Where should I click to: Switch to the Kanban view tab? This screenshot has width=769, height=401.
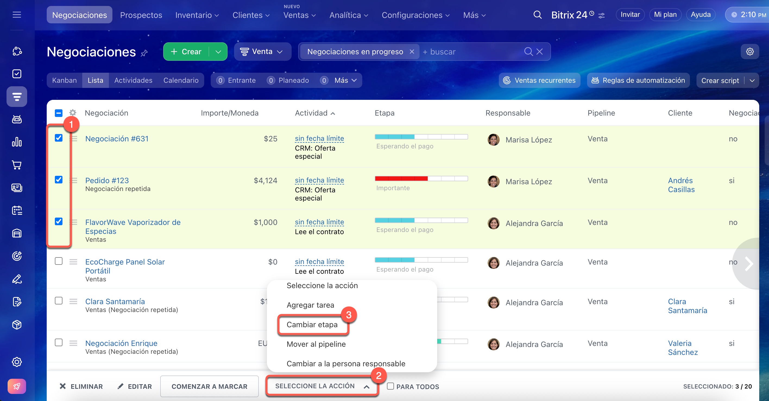tap(64, 80)
